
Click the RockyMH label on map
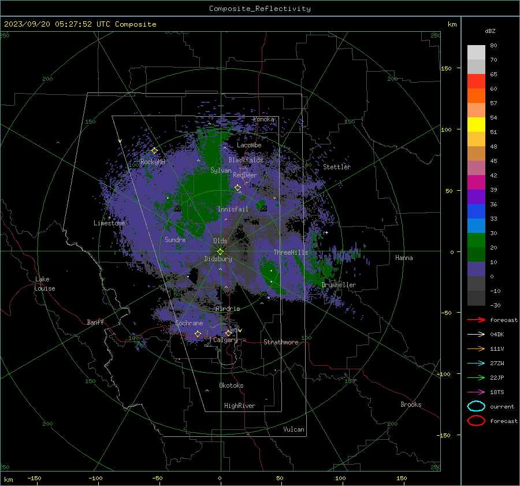click(x=153, y=162)
